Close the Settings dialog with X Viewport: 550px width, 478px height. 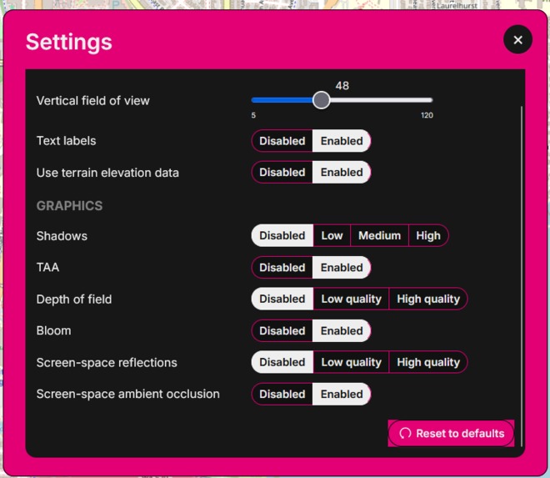(517, 40)
